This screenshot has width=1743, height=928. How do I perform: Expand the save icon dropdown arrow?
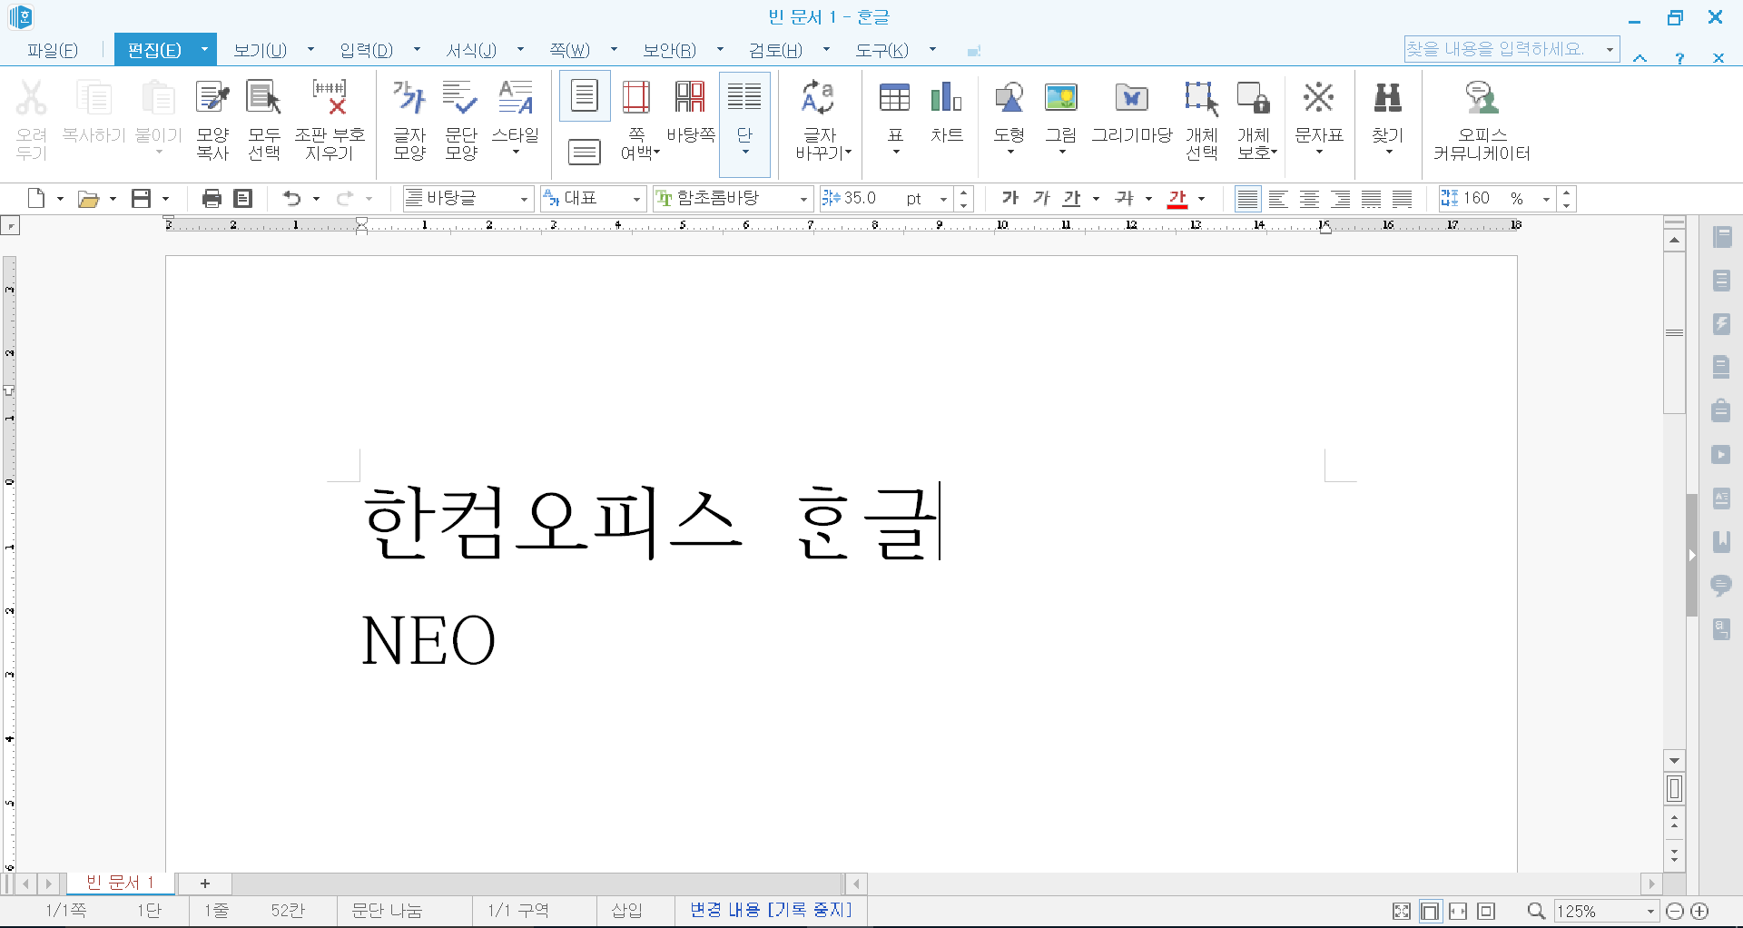click(165, 199)
